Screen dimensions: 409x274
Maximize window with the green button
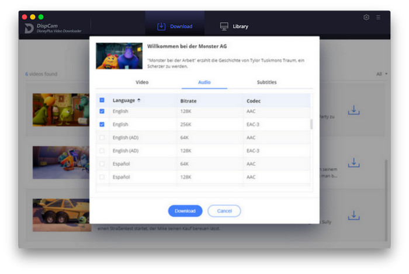(41, 17)
